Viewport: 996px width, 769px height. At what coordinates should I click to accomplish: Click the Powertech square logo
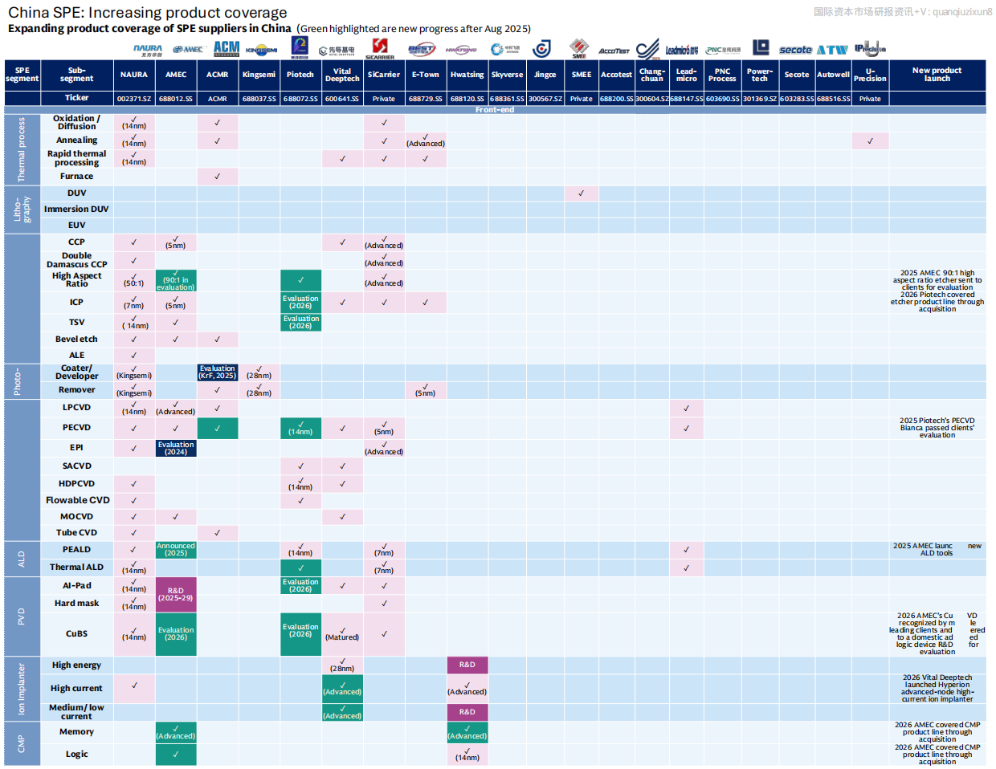pos(761,47)
